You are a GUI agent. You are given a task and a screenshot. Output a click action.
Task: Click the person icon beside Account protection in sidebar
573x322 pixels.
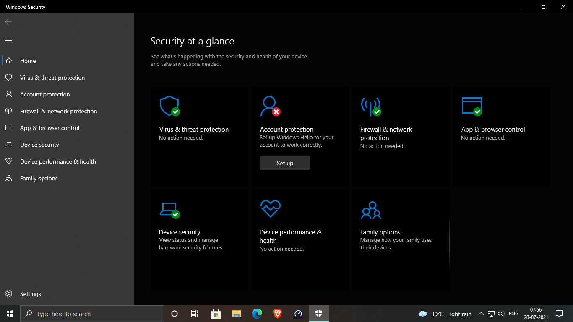[x=8, y=94]
